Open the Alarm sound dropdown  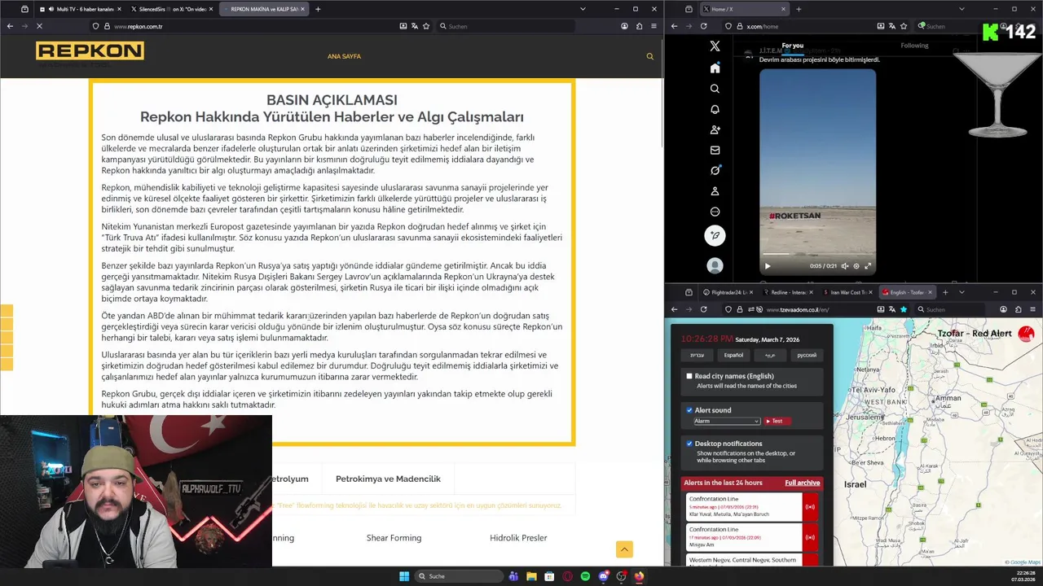(727, 421)
